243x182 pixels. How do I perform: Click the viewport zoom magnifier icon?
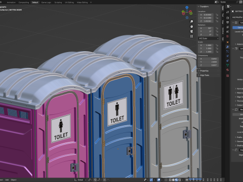(x=191, y=22)
